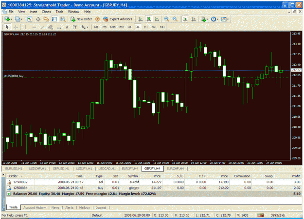Viewport: 304px width, 219px height.
Task: Select the arrow cursor tool
Action: pos(7,27)
